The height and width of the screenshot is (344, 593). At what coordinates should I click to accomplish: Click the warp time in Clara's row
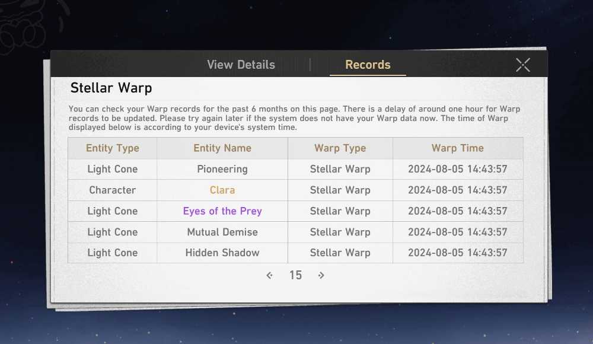coord(458,190)
